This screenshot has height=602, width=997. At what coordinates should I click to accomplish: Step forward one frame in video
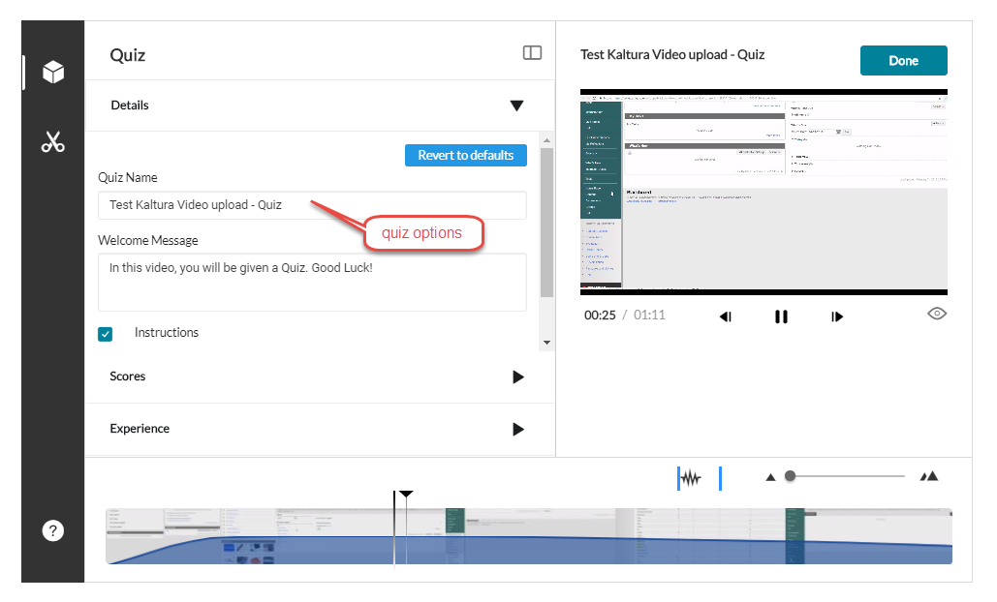point(837,316)
